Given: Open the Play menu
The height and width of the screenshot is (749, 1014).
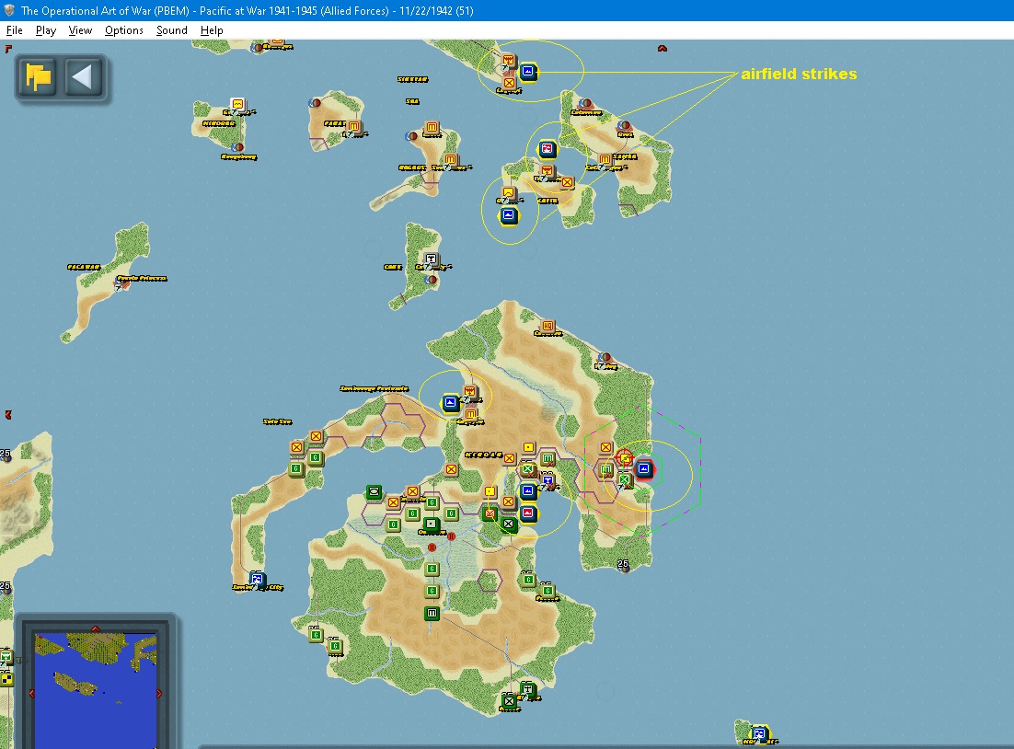Looking at the screenshot, I should coord(45,30).
